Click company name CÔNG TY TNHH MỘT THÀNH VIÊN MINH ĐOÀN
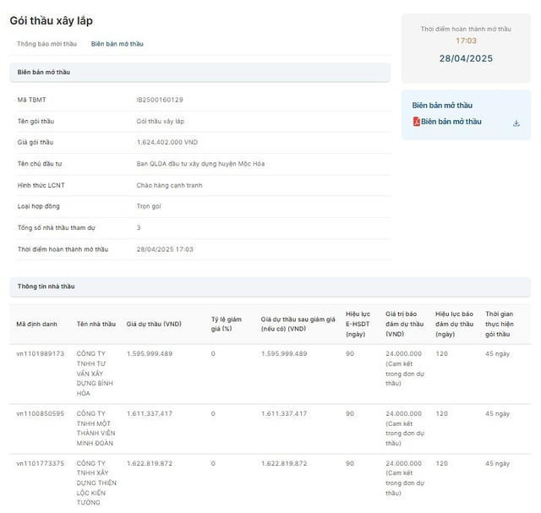The height and width of the screenshot is (513, 541). (96, 428)
